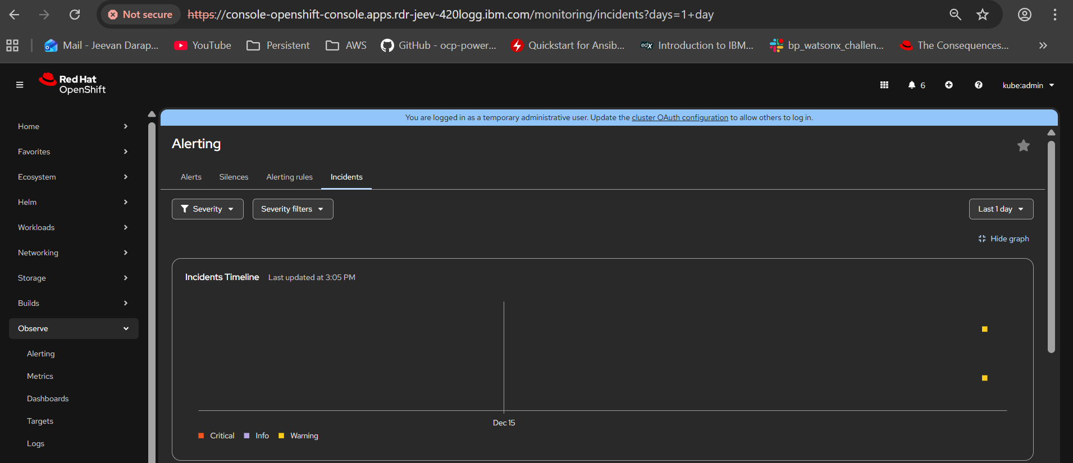Image resolution: width=1073 pixels, height=463 pixels.
Task: Open the Severity filter type dropdown
Action: [208, 209]
